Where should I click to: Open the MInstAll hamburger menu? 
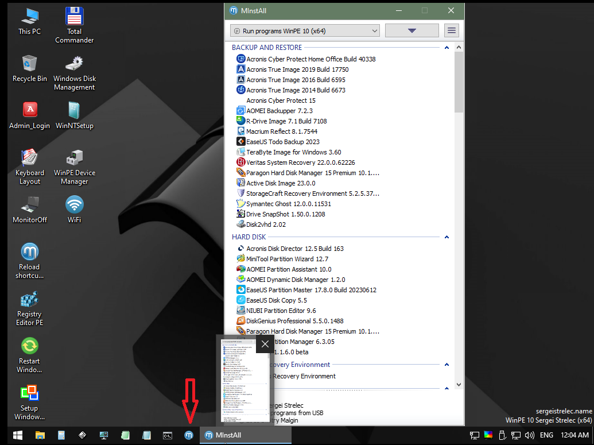(452, 30)
